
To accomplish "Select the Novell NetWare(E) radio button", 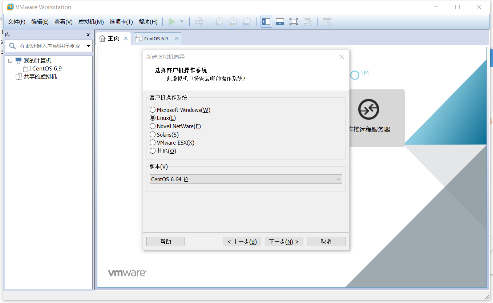I will pyautogui.click(x=153, y=126).
